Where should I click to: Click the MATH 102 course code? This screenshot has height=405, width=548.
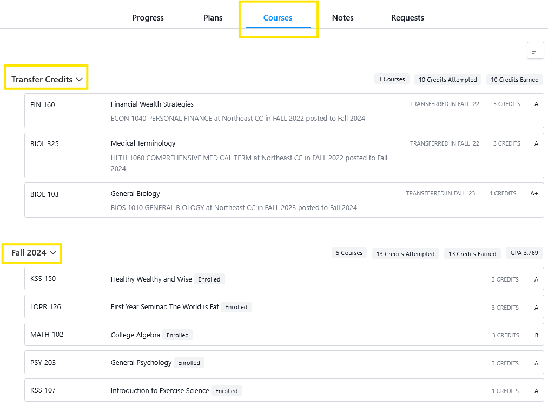click(47, 335)
